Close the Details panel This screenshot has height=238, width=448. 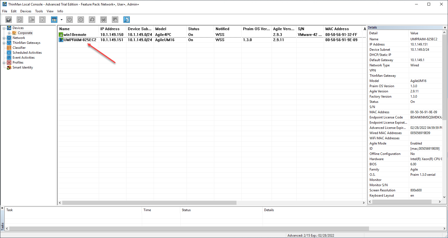click(x=445, y=27)
